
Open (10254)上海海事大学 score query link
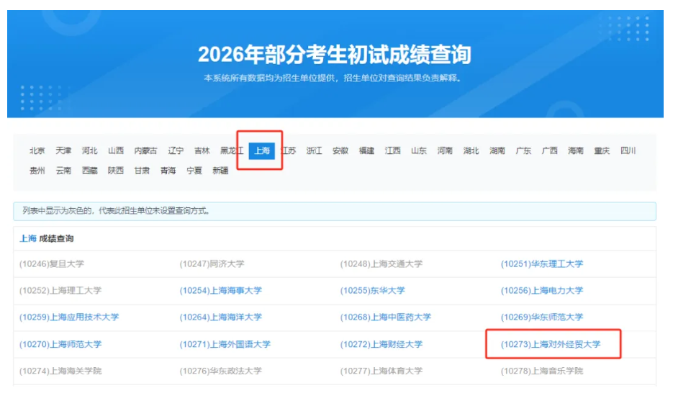(x=220, y=291)
